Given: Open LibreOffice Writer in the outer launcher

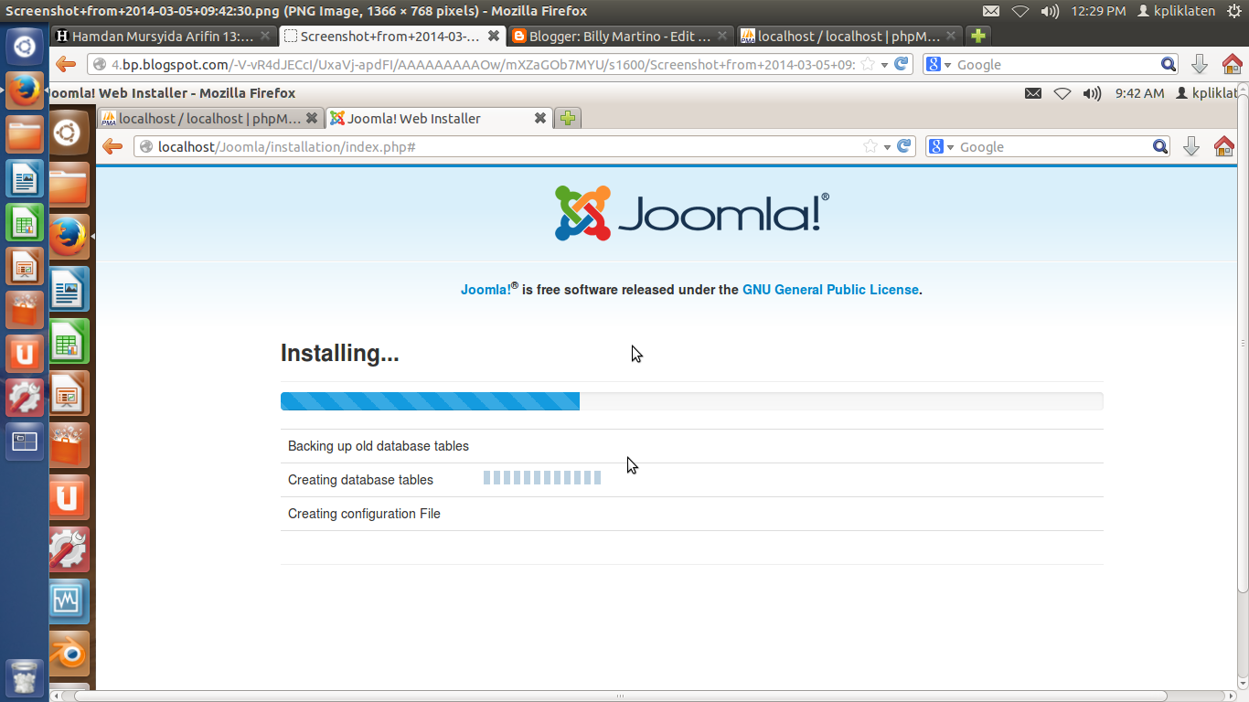Looking at the screenshot, I should pos(25,178).
